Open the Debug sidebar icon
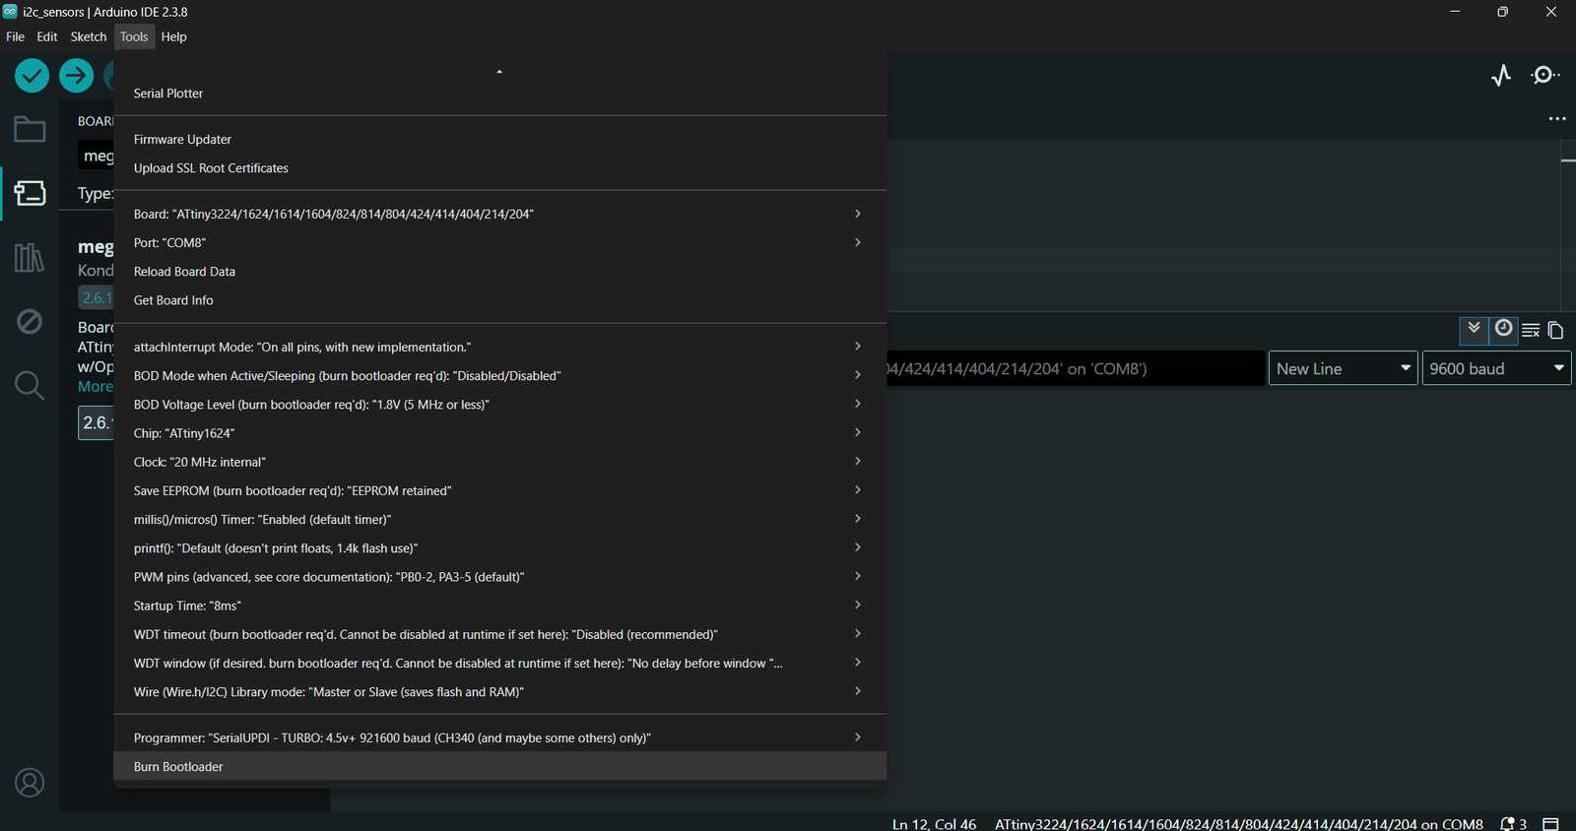The height and width of the screenshot is (831, 1576). 30,321
